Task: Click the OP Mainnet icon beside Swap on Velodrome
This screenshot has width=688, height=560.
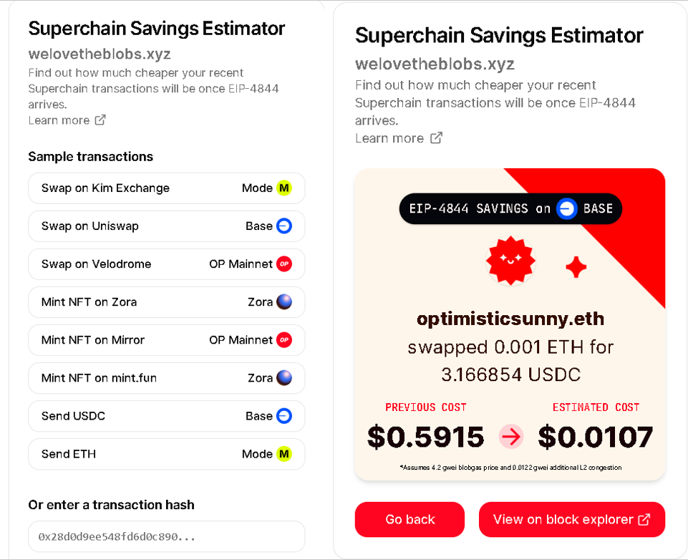Action: pos(284,264)
